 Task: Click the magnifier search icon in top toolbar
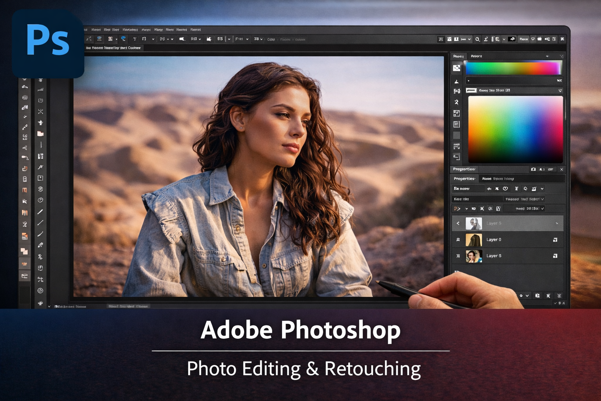(x=477, y=39)
